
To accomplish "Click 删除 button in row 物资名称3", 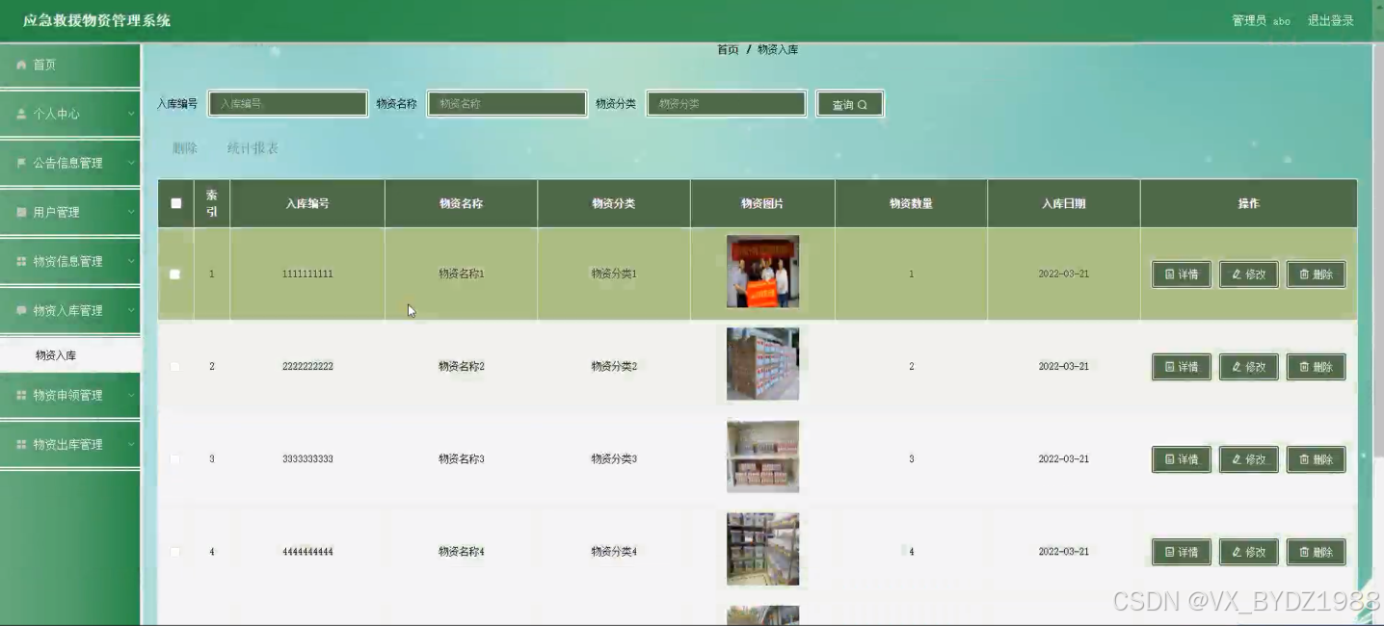I will click(x=1317, y=459).
